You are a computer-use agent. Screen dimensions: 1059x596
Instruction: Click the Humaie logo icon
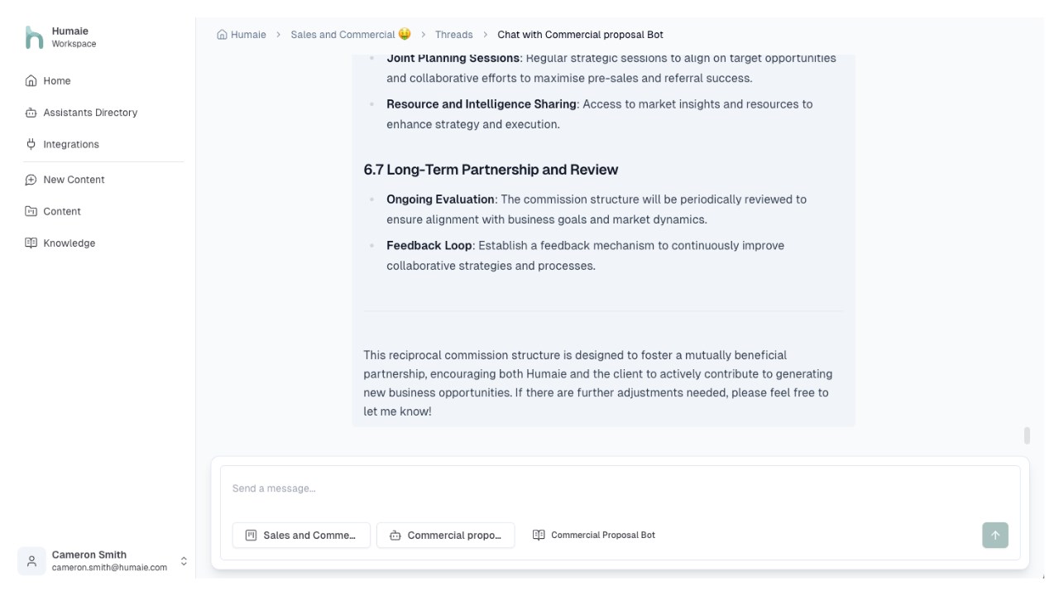(34, 37)
